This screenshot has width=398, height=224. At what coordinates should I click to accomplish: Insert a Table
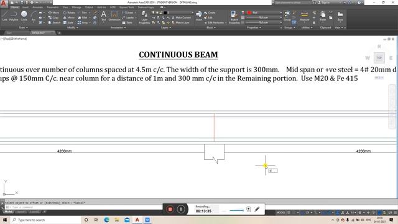127,22
